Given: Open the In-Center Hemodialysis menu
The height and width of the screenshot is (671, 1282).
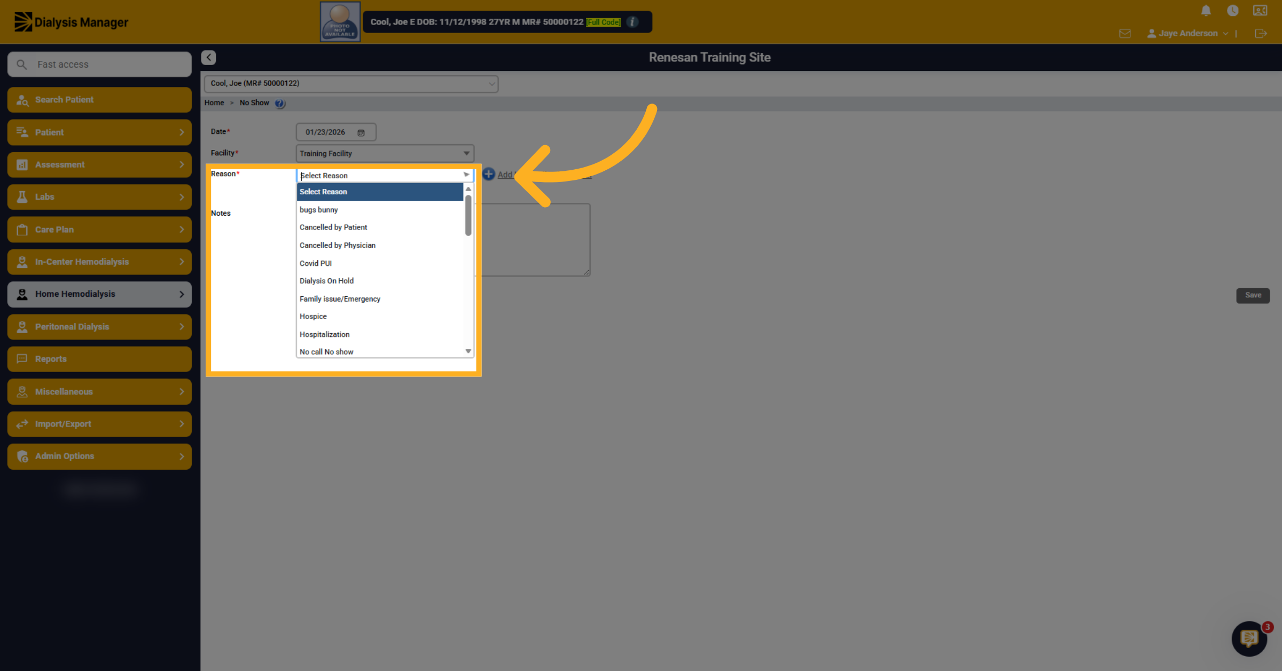Looking at the screenshot, I should [x=99, y=262].
